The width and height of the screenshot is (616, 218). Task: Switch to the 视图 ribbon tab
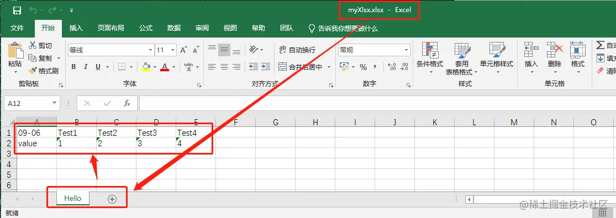230,28
